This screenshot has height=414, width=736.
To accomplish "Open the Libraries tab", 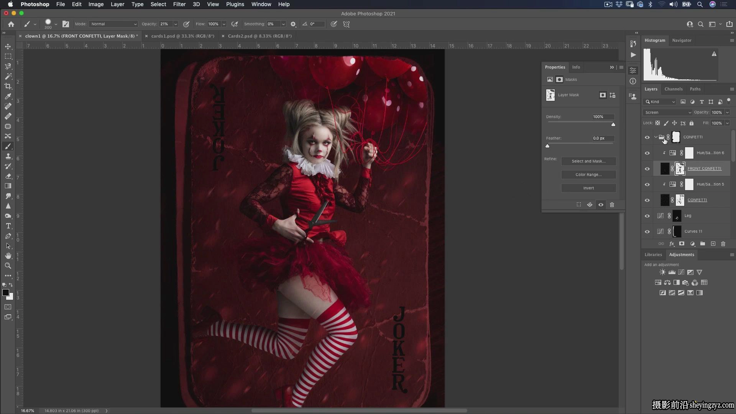I will click(x=653, y=255).
